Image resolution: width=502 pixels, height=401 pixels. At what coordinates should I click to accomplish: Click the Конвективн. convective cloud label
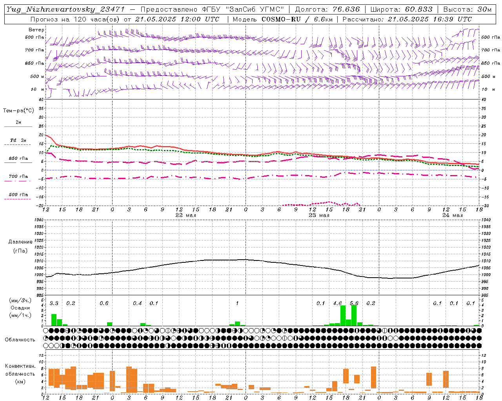20,366
